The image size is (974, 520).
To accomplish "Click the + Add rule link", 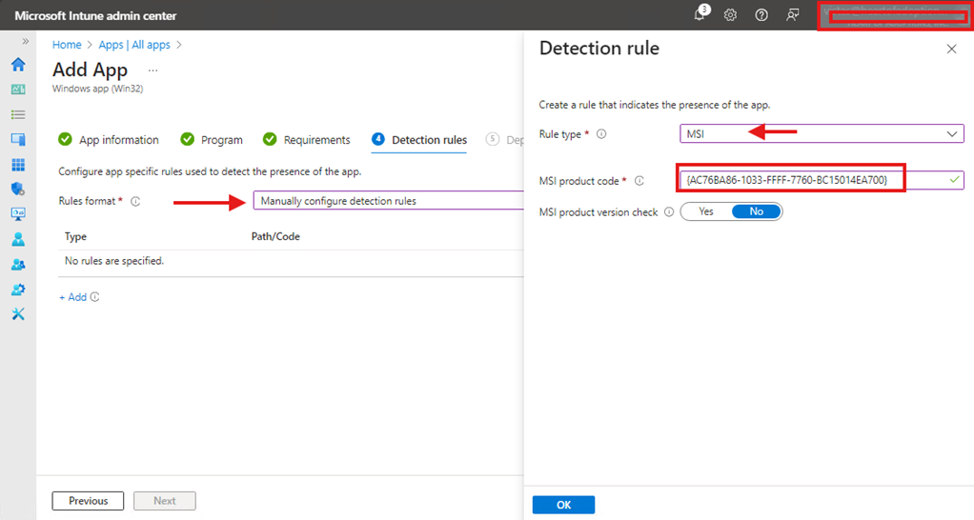I will (72, 297).
